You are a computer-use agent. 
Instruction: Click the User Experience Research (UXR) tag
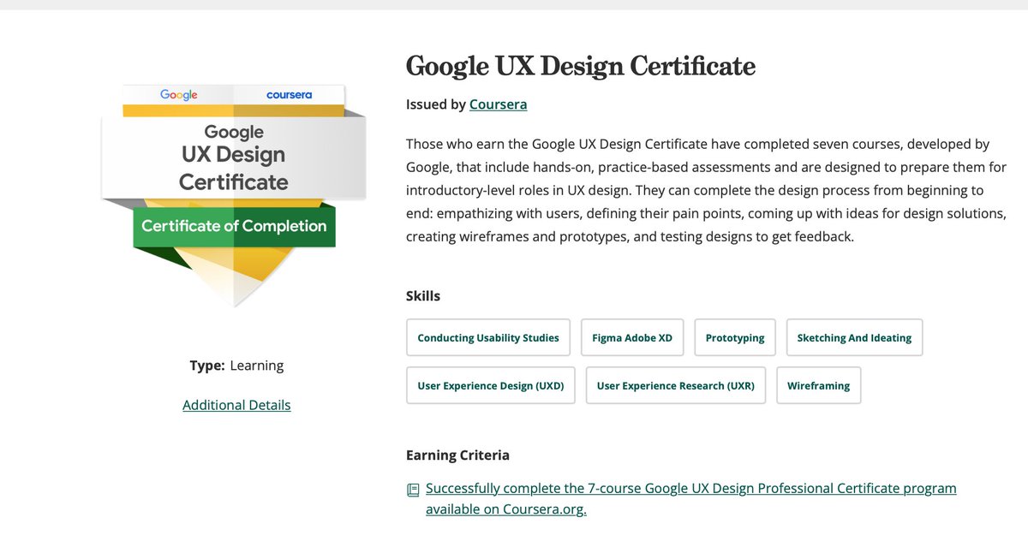tap(676, 385)
